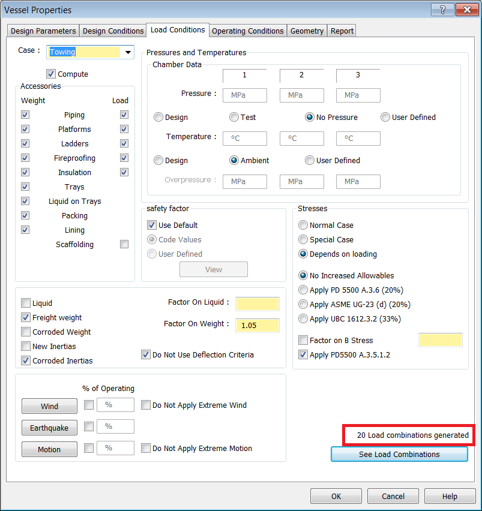Click the Wind button
The height and width of the screenshot is (511, 482).
pyautogui.click(x=49, y=406)
